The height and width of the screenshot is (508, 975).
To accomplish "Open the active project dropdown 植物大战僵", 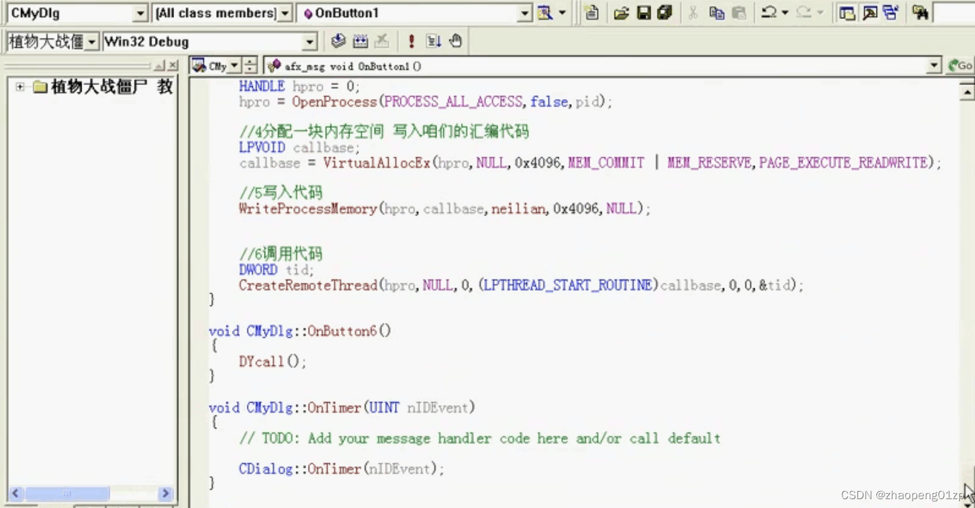I will point(91,42).
